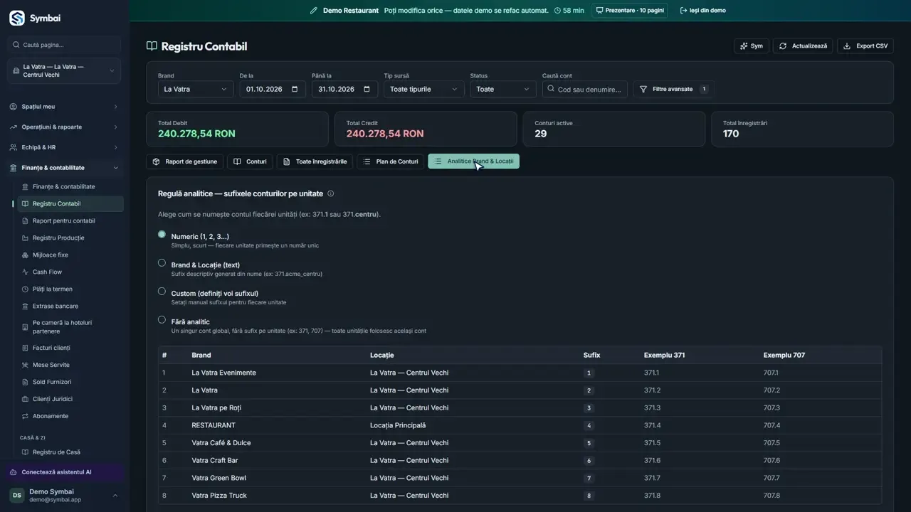Screen dimensions: 911x512
Task: Click the Ieși din demo link
Action: 703,11
